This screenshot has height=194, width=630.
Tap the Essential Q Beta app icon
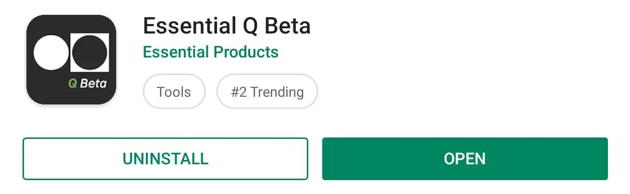click(x=71, y=59)
